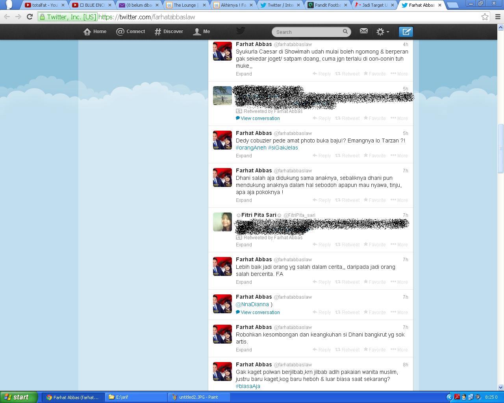Viewport: 504px width, 403px height.
Task: Expand the Dedy cobuzier tweet
Action: pos(244,156)
